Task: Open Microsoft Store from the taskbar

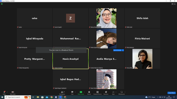Action: click(x=42, y=97)
